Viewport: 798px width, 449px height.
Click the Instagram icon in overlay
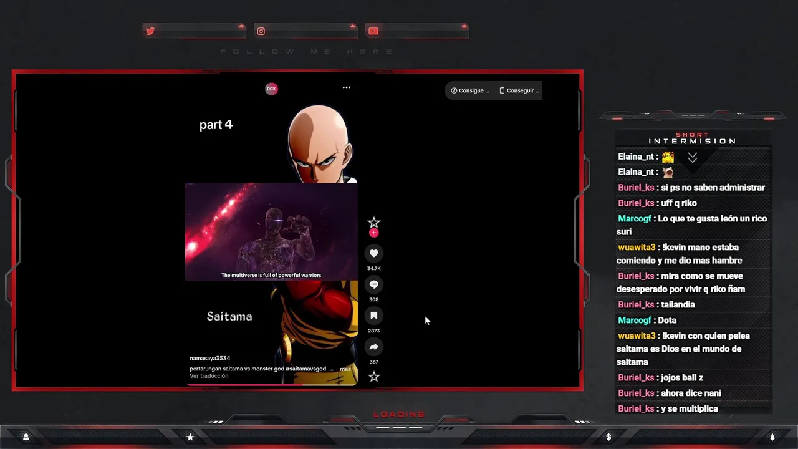click(261, 31)
